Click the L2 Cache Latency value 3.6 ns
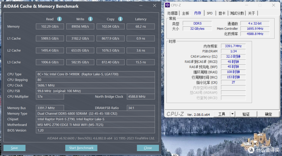This screenshot has width=282, height=156. [141, 50]
